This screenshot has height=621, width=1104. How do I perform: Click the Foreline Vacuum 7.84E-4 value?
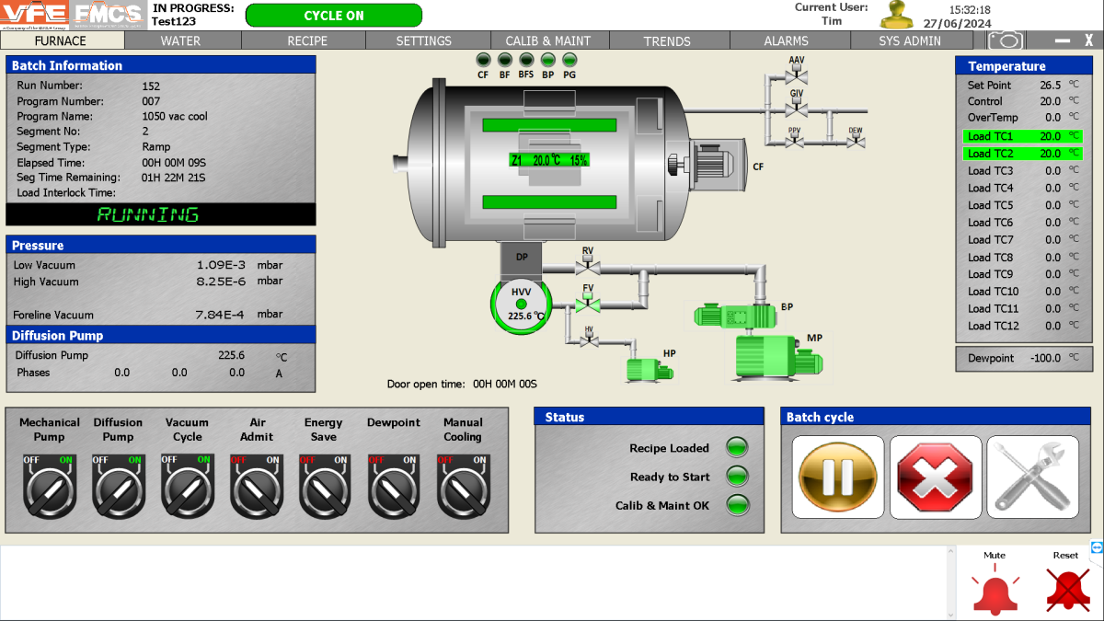point(221,315)
